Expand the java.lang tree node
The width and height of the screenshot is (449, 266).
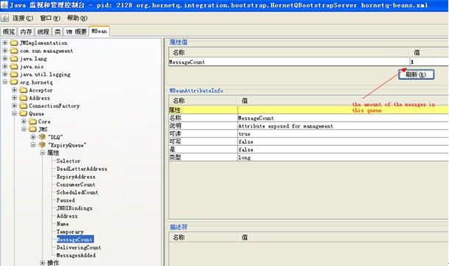point(5,59)
